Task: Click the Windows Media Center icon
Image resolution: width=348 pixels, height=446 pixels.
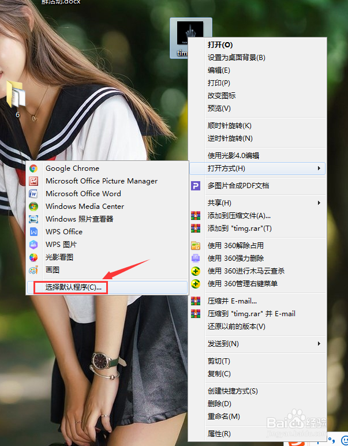Action: pos(33,207)
